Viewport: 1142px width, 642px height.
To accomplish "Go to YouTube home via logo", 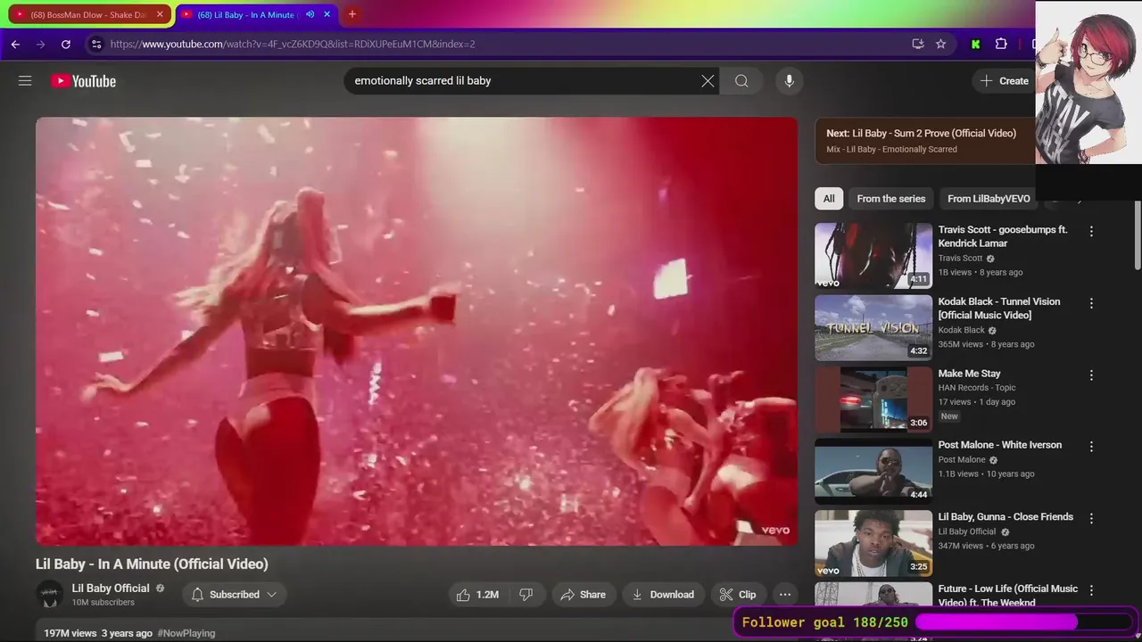I will pyautogui.click(x=84, y=81).
